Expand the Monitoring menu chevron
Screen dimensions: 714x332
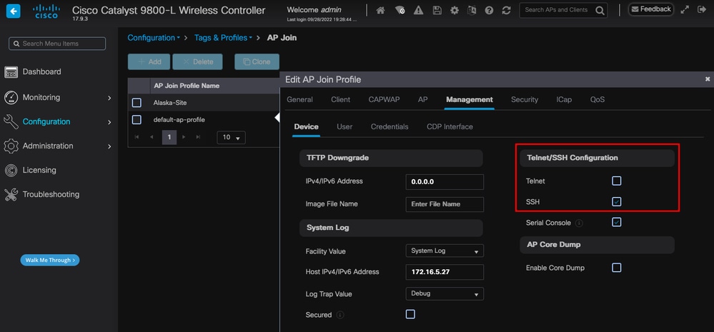109,98
